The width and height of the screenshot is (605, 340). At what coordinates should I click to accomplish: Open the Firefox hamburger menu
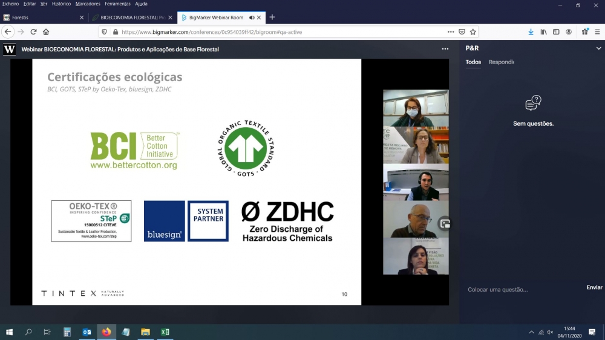tap(597, 32)
